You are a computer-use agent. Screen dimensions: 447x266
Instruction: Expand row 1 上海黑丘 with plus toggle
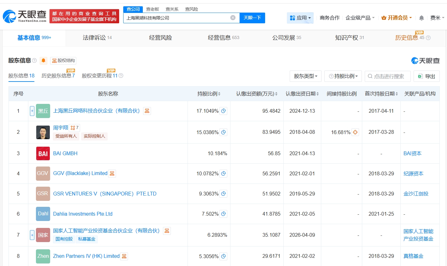32,111
